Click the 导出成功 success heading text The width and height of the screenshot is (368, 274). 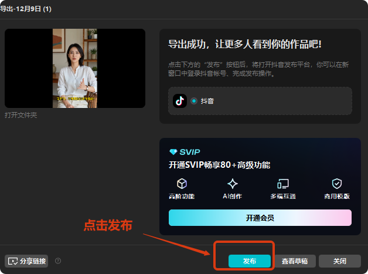[x=245, y=44]
